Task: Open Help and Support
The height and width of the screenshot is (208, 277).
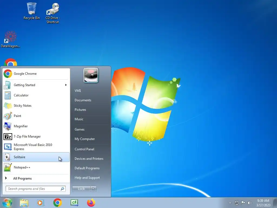Action: (x=87, y=178)
